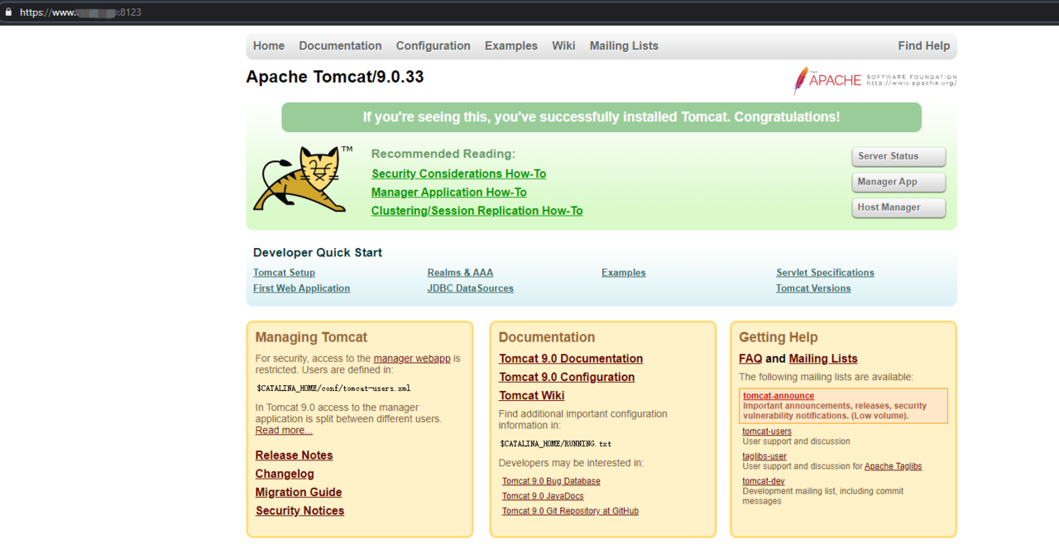Click the Developer Quick Start heading
This screenshot has height=558, width=1059.
tap(318, 253)
